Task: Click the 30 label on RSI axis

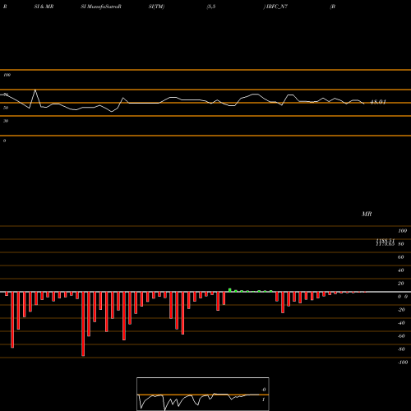Action: click(6, 121)
